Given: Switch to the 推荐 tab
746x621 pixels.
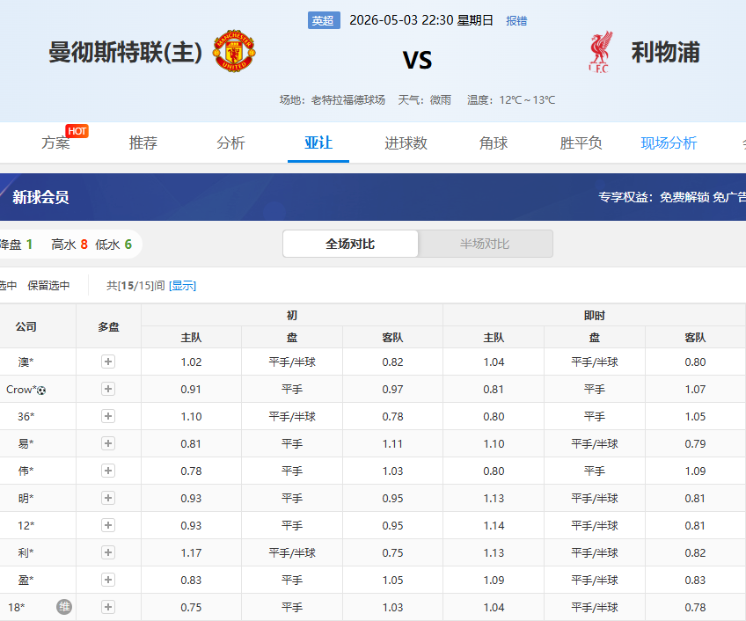Looking at the screenshot, I should (x=143, y=142).
